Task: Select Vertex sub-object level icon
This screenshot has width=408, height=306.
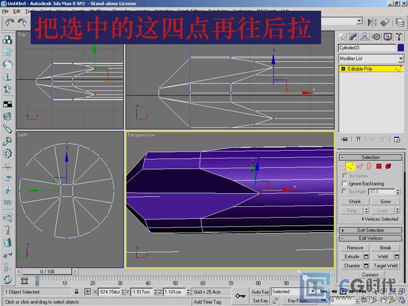Action: (350, 166)
